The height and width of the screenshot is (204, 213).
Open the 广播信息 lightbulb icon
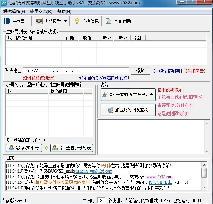77,21
